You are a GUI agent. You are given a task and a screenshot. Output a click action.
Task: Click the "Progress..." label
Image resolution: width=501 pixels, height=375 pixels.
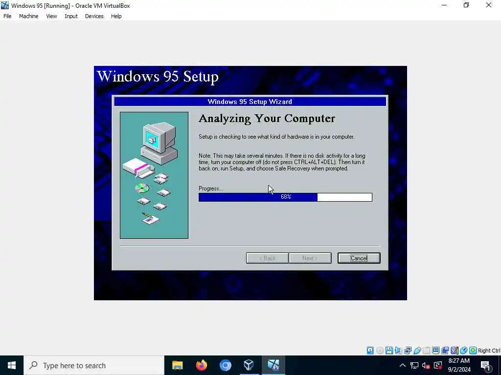coord(210,188)
